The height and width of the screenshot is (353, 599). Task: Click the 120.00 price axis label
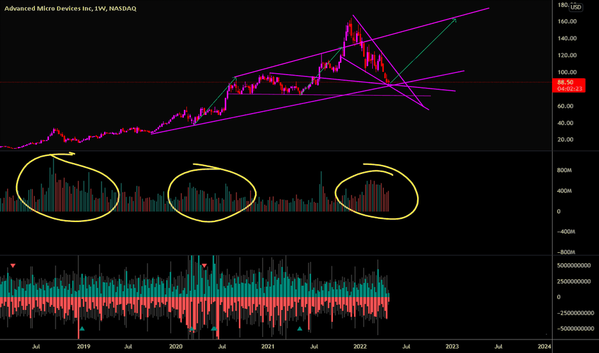click(567, 55)
